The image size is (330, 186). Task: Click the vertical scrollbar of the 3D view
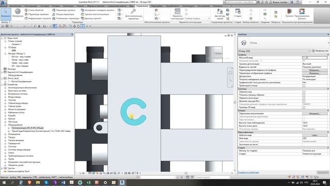[235, 102]
